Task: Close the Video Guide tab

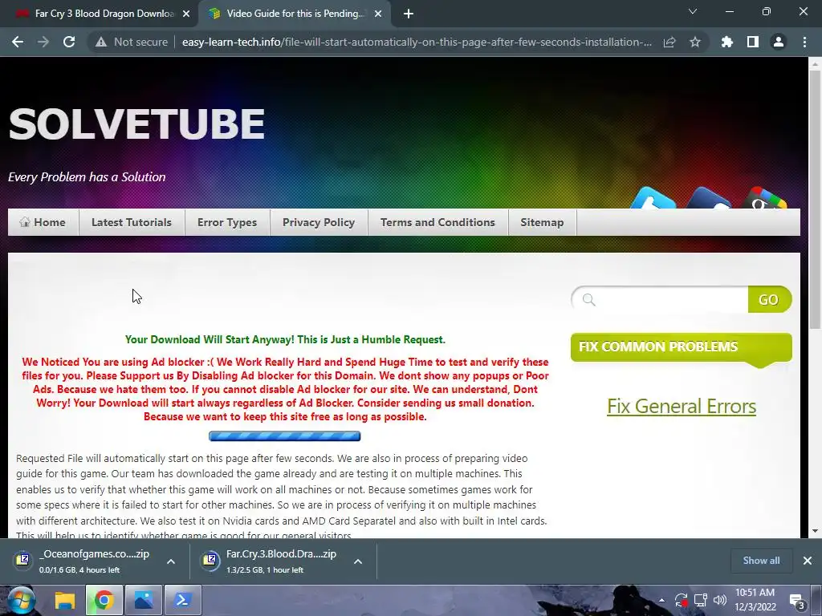Action: click(x=378, y=14)
